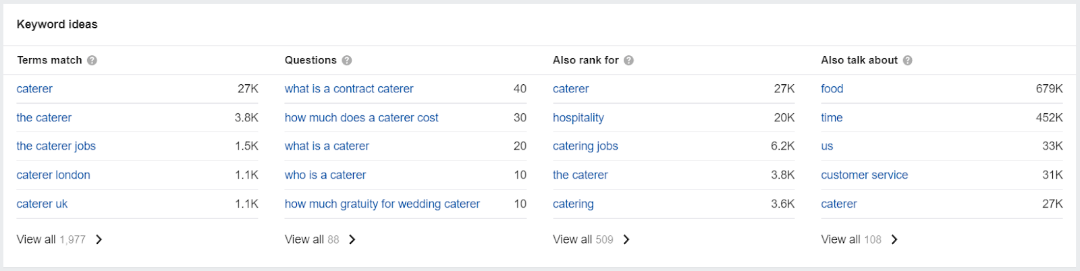Select the 'catering jobs' keyword
Image resolution: width=1080 pixels, height=271 pixels.
click(585, 146)
